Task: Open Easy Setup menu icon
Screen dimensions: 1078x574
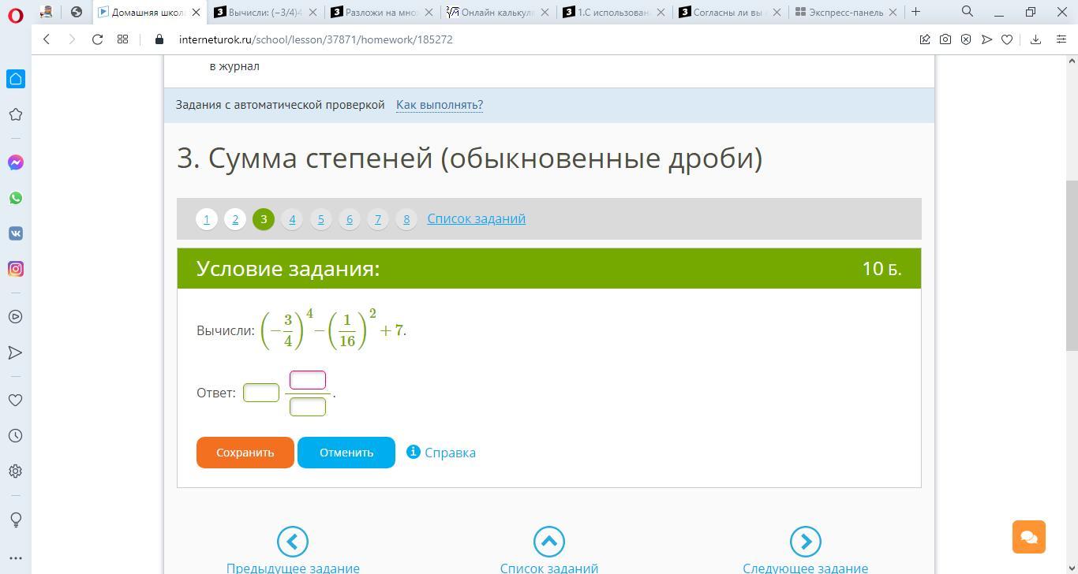Action: [1061, 39]
